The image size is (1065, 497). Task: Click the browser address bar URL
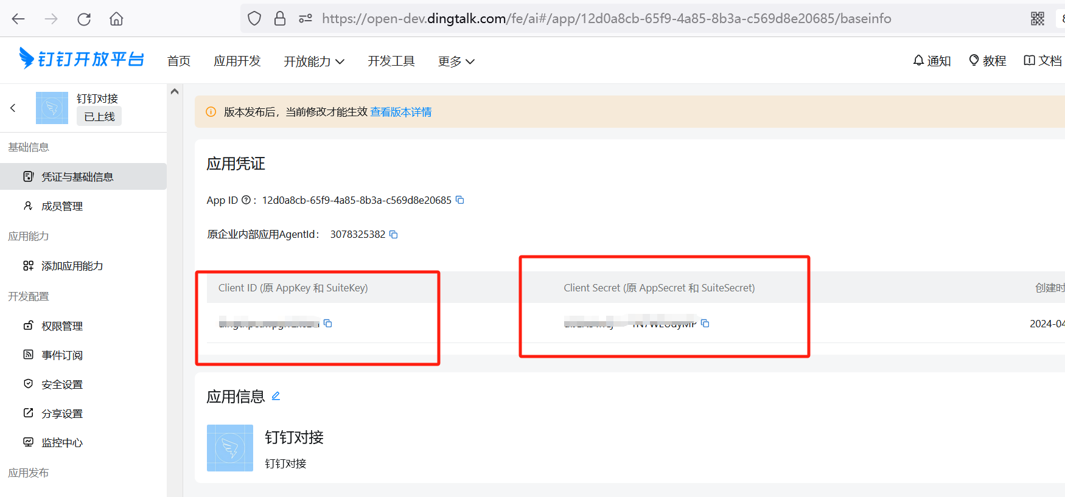(x=606, y=19)
